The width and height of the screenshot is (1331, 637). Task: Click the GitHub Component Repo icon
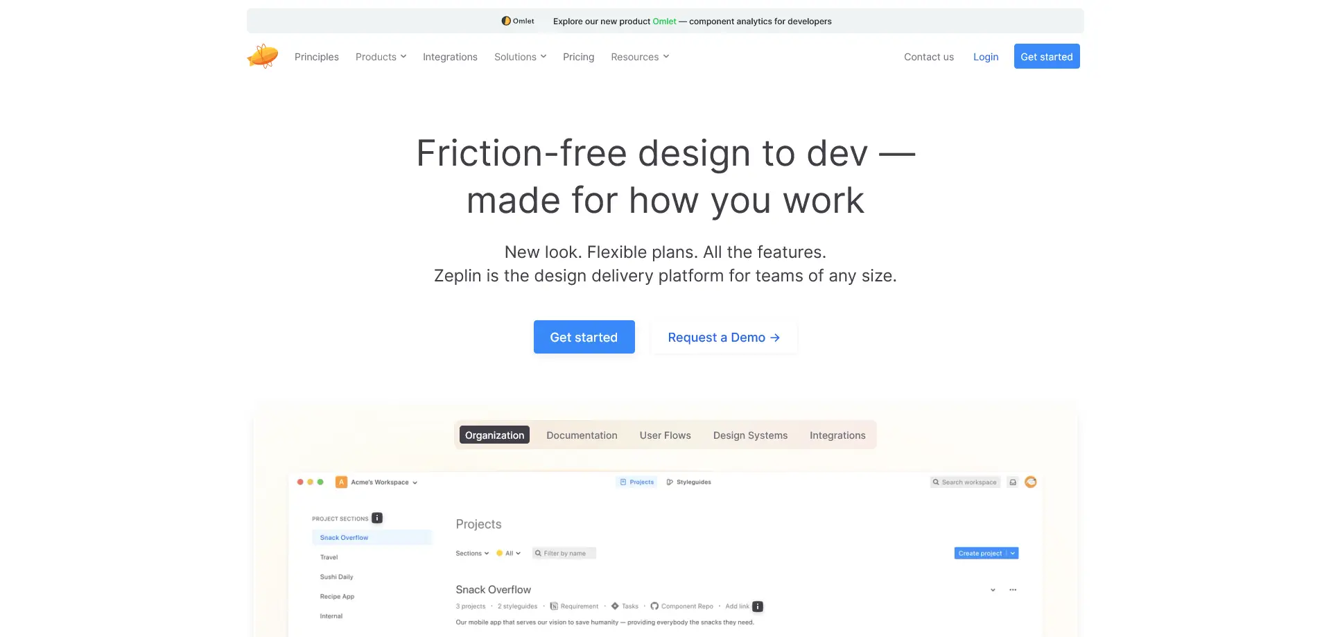pyautogui.click(x=654, y=607)
